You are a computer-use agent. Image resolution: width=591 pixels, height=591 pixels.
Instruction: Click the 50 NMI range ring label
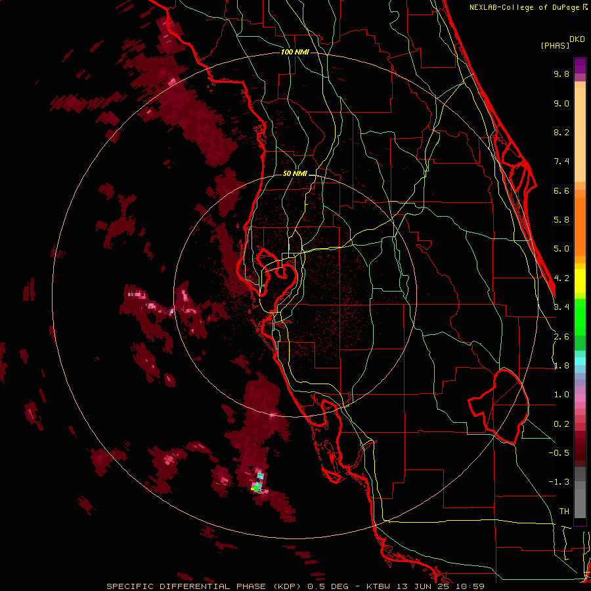[295, 173]
